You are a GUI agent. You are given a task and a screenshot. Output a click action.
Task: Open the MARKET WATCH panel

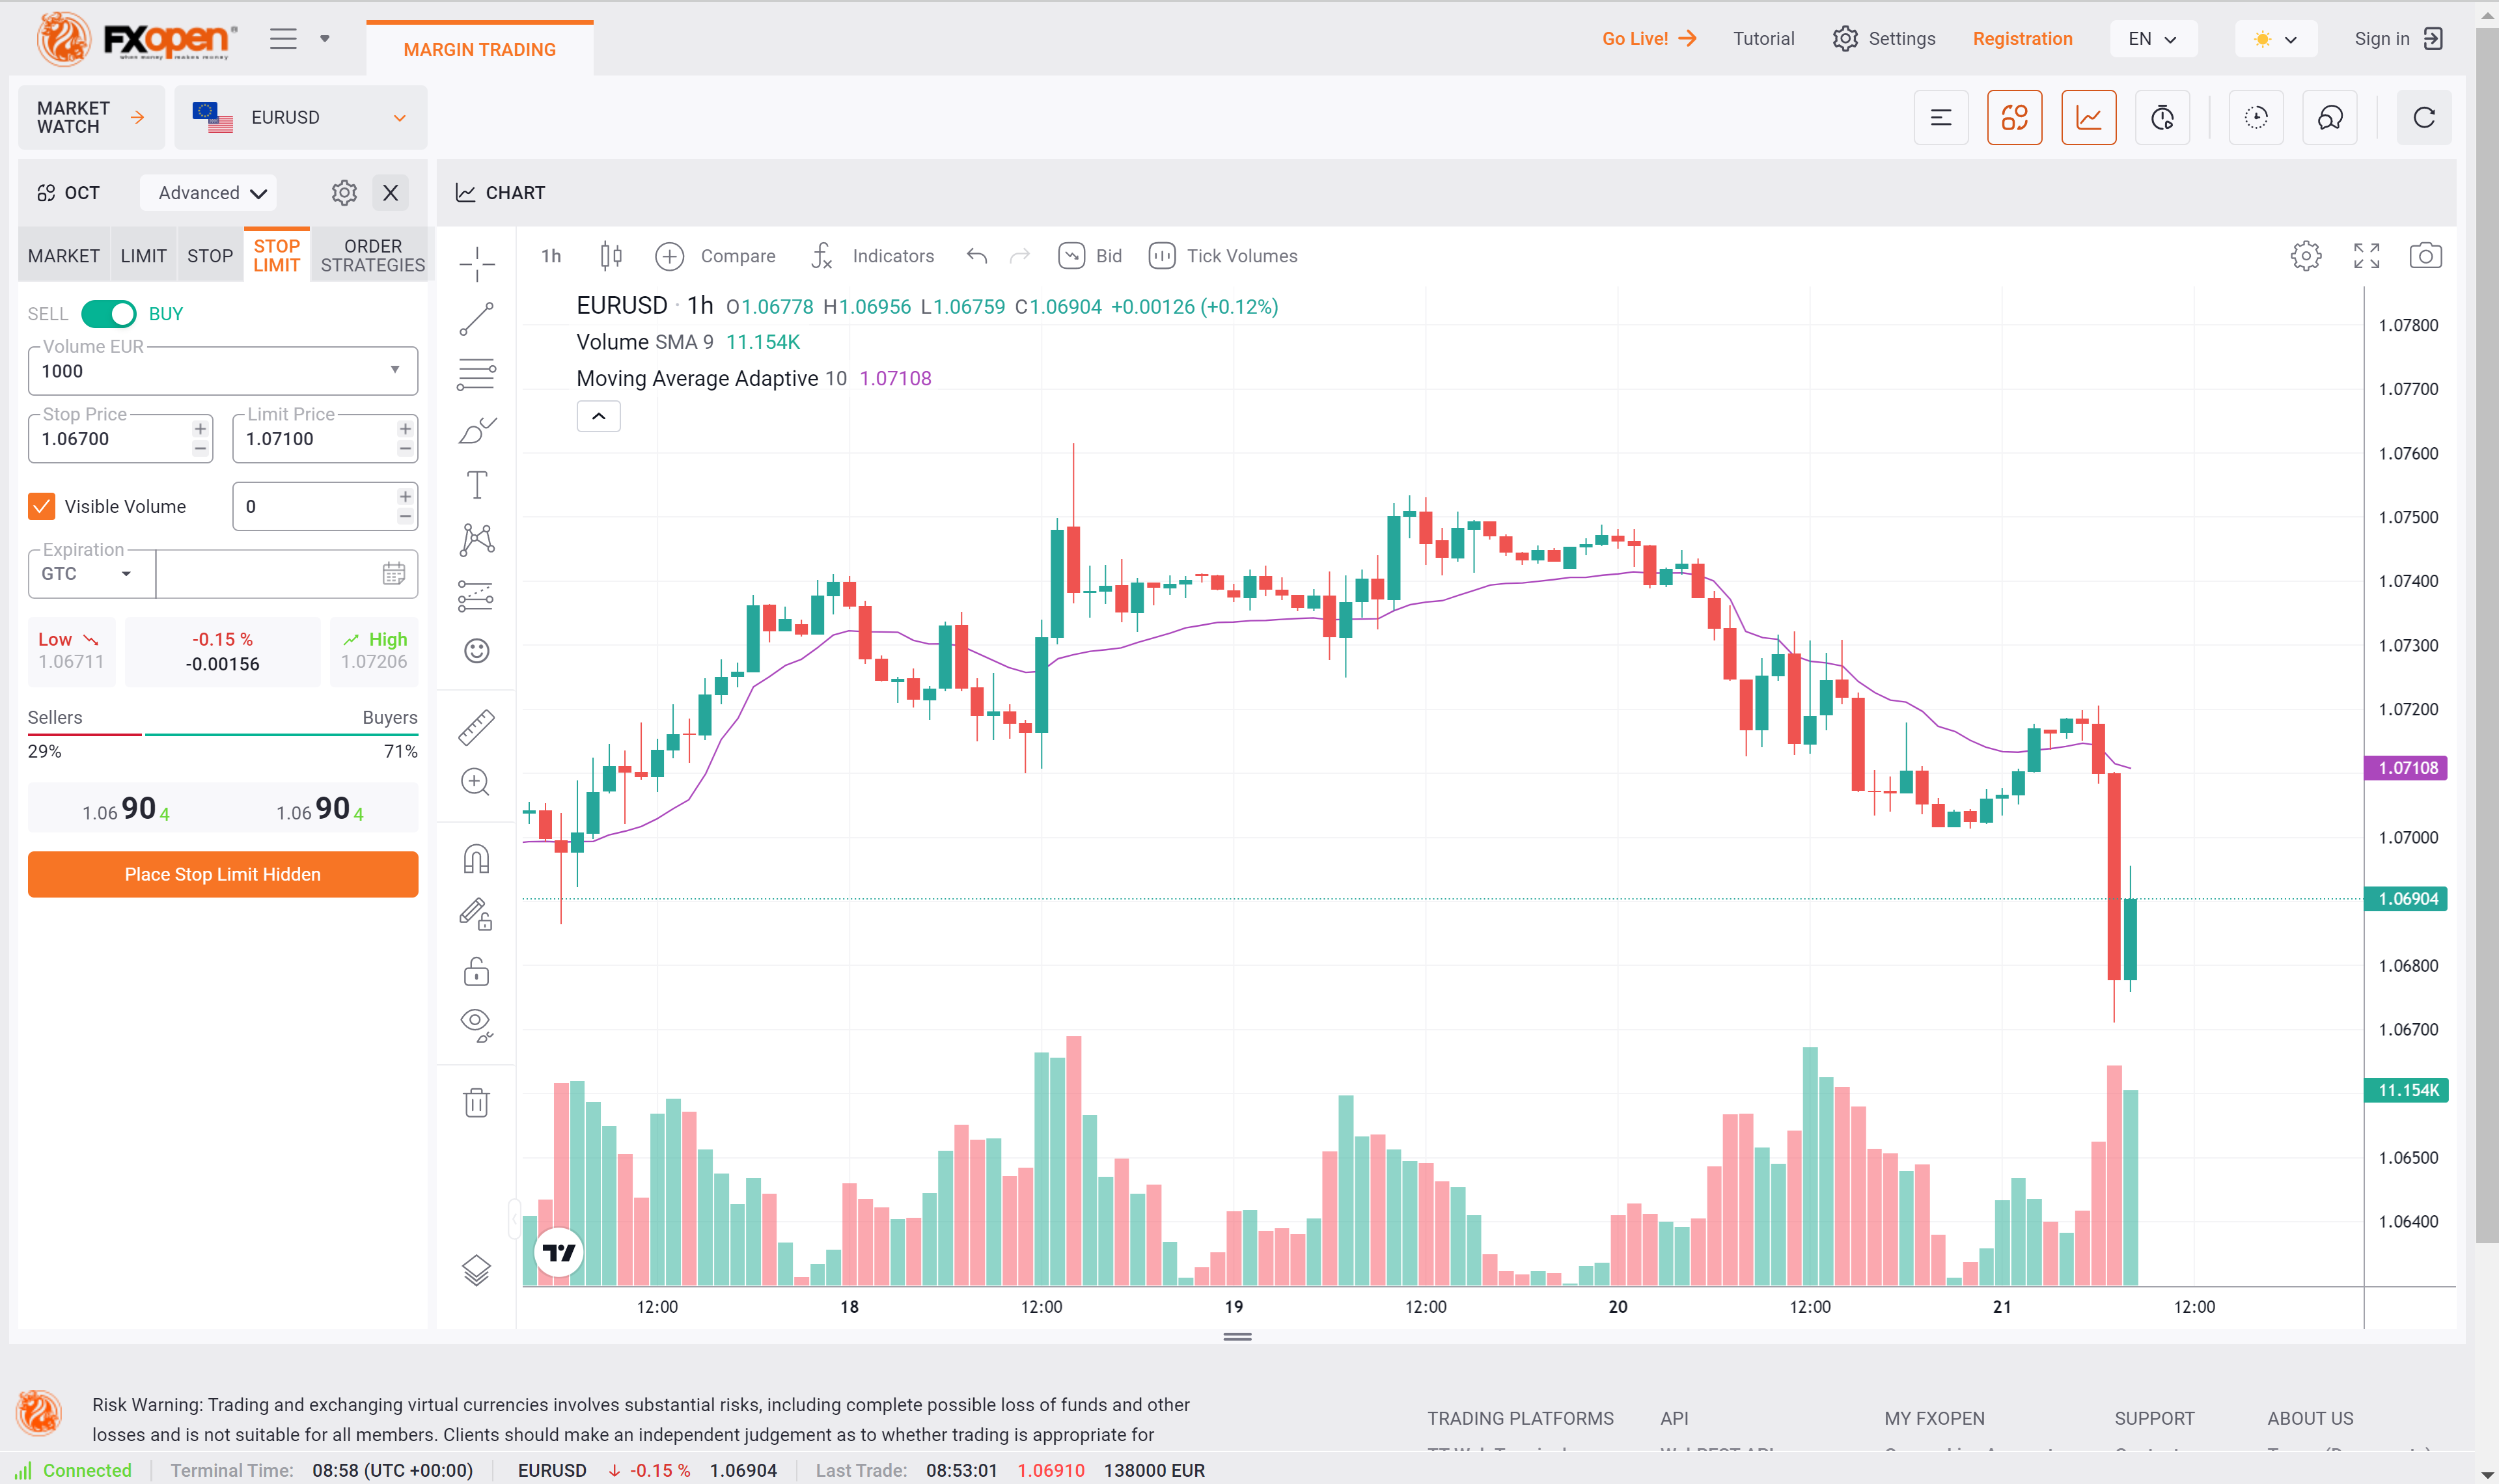pos(91,118)
